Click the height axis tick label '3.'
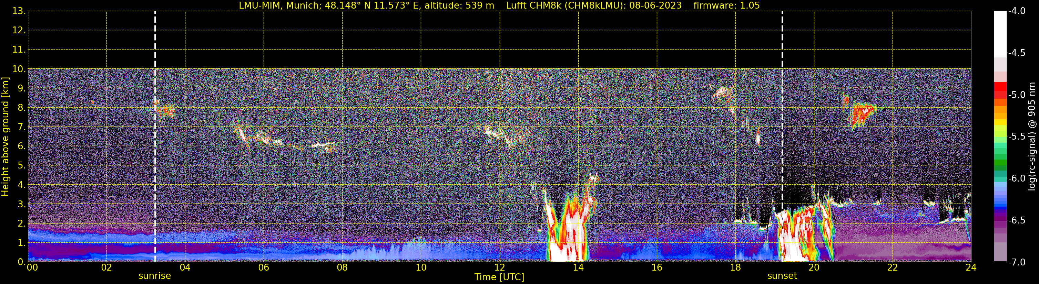The height and width of the screenshot is (284, 1039). pyautogui.click(x=21, y=204)
